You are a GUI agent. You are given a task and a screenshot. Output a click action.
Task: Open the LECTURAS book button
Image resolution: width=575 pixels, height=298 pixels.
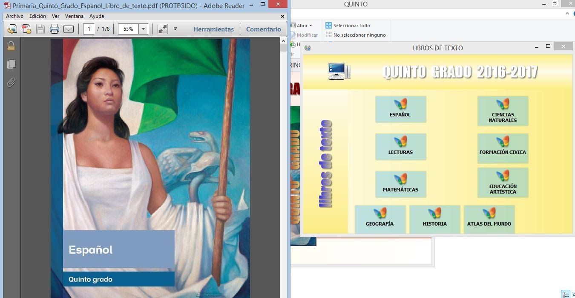tap(400, 147)
